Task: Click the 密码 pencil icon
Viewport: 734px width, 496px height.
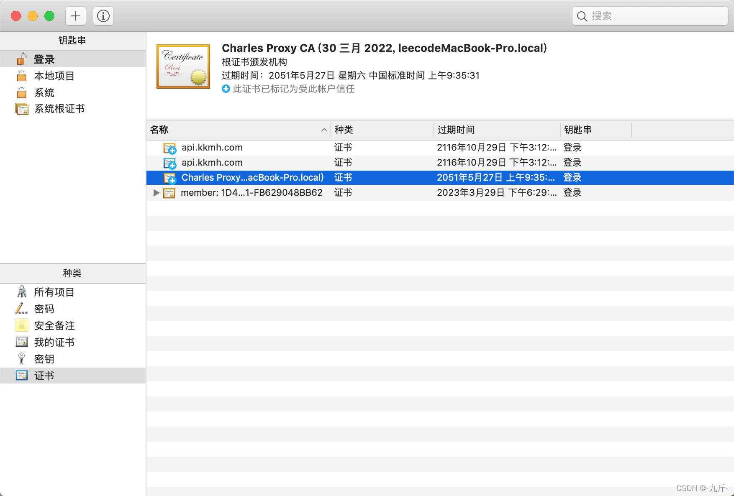Action: (21, 309)
